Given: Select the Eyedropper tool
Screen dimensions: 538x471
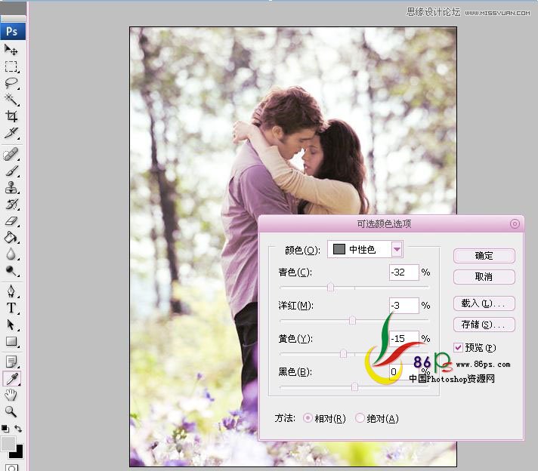Looking at the screenshot, I should (11, 378).
